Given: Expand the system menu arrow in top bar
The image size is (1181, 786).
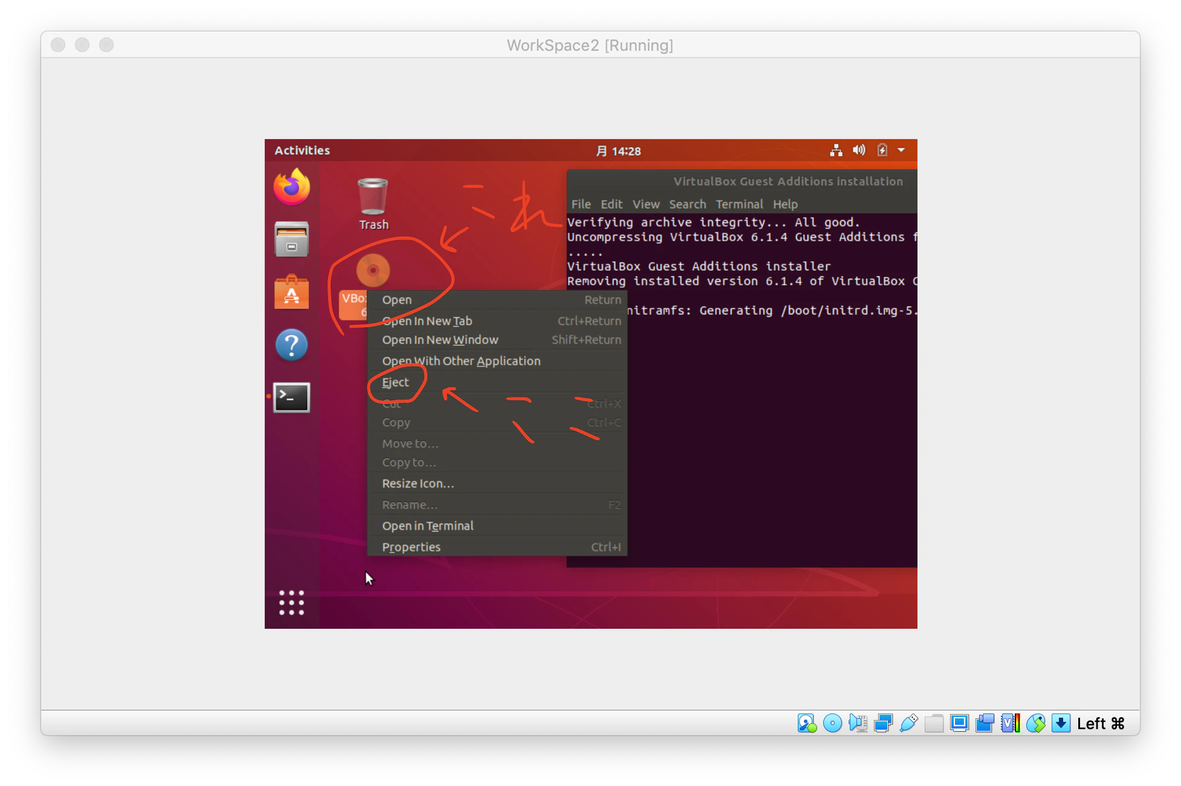Looking at the screenshot, I should (901, 150).
